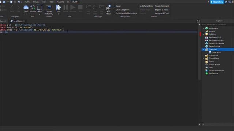The height and width of the screenshot is (131, 234).
Task: Click the StarterPack icon in Explorer
Action: (207, 55)
